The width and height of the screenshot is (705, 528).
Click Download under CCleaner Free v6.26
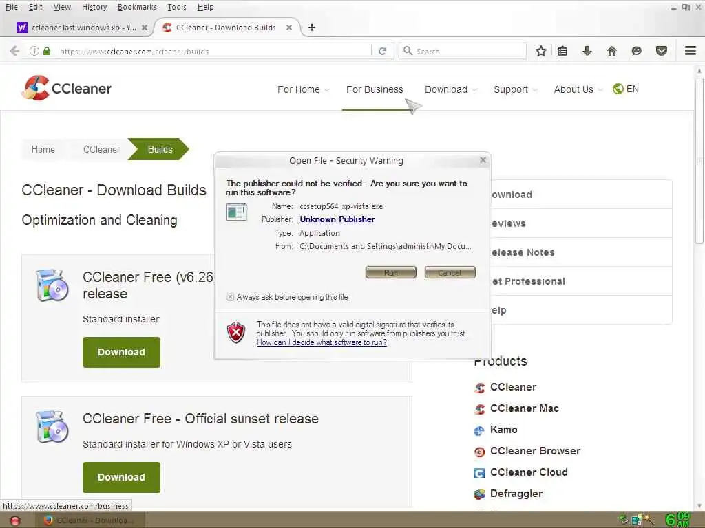pos(121,353)
